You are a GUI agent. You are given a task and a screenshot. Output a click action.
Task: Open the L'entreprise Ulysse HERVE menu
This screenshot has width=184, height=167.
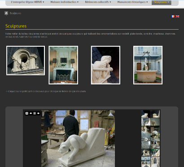(27, 2)
